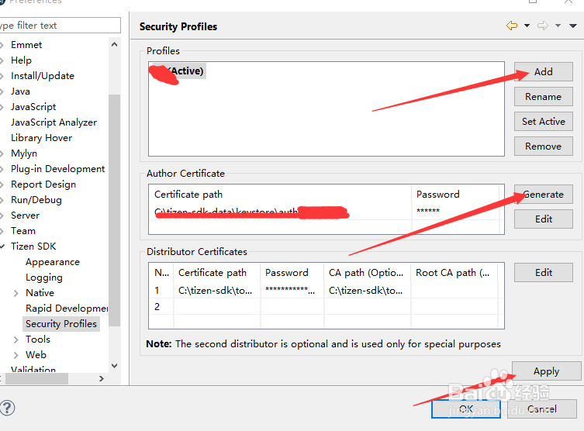This screenshot has height=431, width=584.
Task: Select Java in the preferences tree
Action: (20, 91)
